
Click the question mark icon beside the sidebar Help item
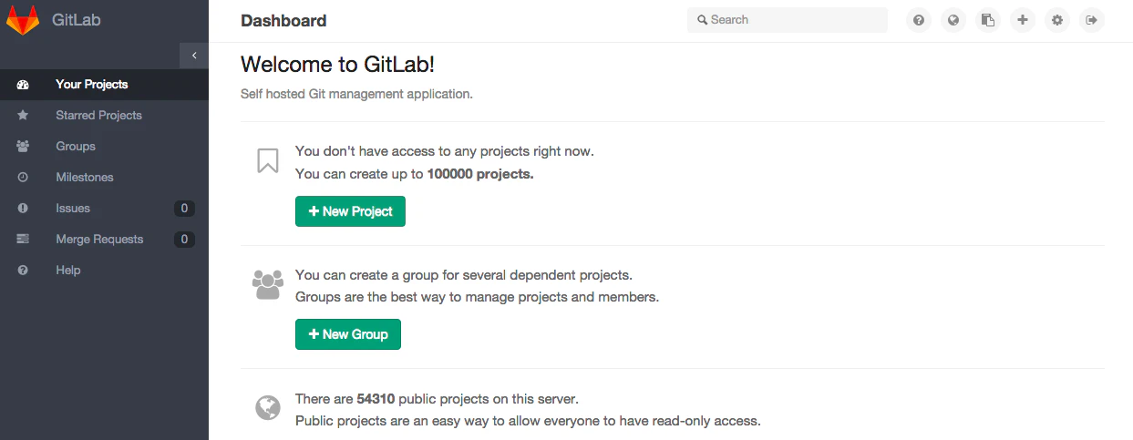pyautogui.click(x=23, y=270)
